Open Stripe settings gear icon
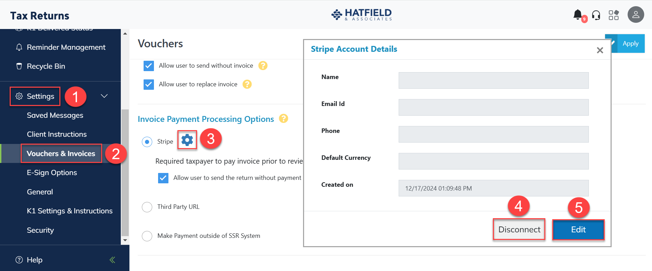 pyautogui.click(x=187, y=140)
